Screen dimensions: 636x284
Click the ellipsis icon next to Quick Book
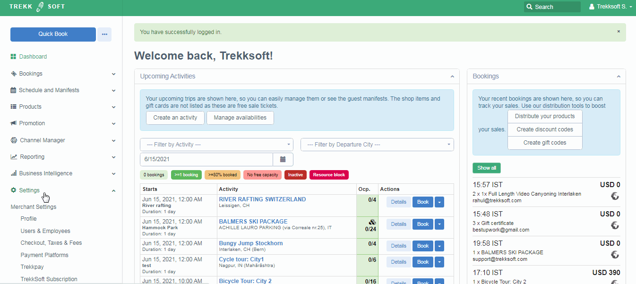coord(104,34)
